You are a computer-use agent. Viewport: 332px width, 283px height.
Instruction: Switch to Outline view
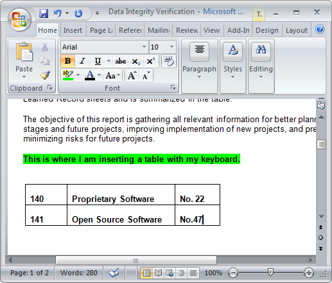pos(181,273)
